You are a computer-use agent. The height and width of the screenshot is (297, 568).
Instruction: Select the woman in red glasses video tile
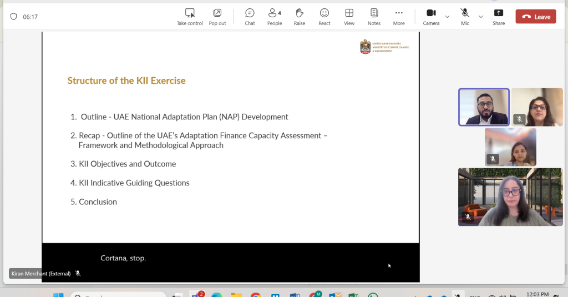pyautogui.click(x=537, y=107)
